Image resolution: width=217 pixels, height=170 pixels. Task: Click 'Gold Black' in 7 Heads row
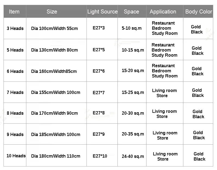point(198,92)
